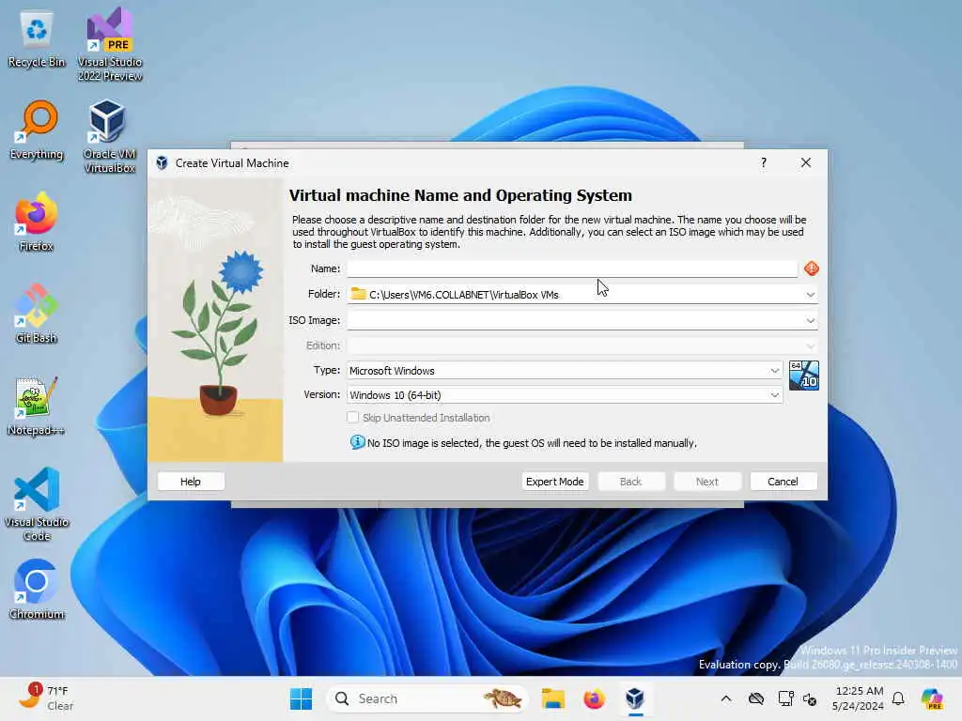Click the blue info icon beside ISO message

[x=357, y=442]
